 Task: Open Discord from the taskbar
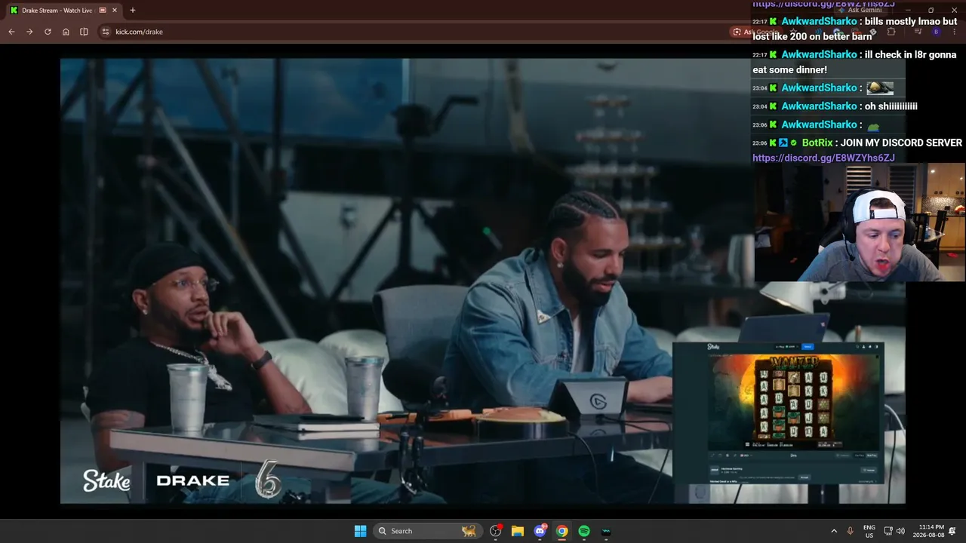[x=540, y=531]
